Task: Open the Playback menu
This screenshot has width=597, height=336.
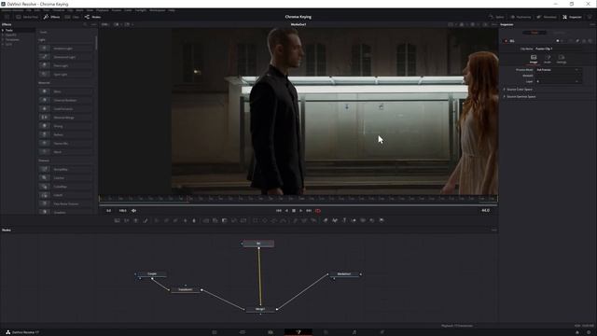Action: (x=102, y=10)
